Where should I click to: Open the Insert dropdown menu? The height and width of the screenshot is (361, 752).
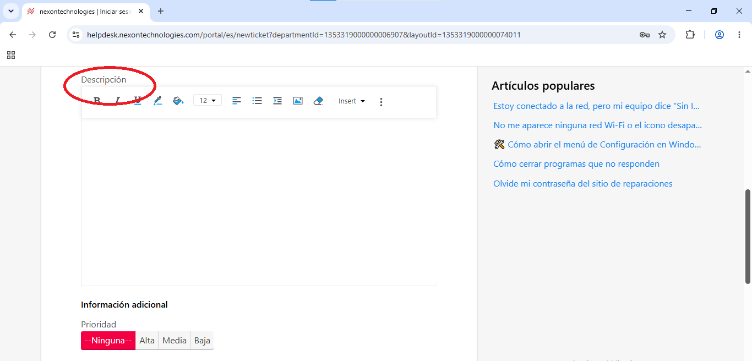[352, 101]
